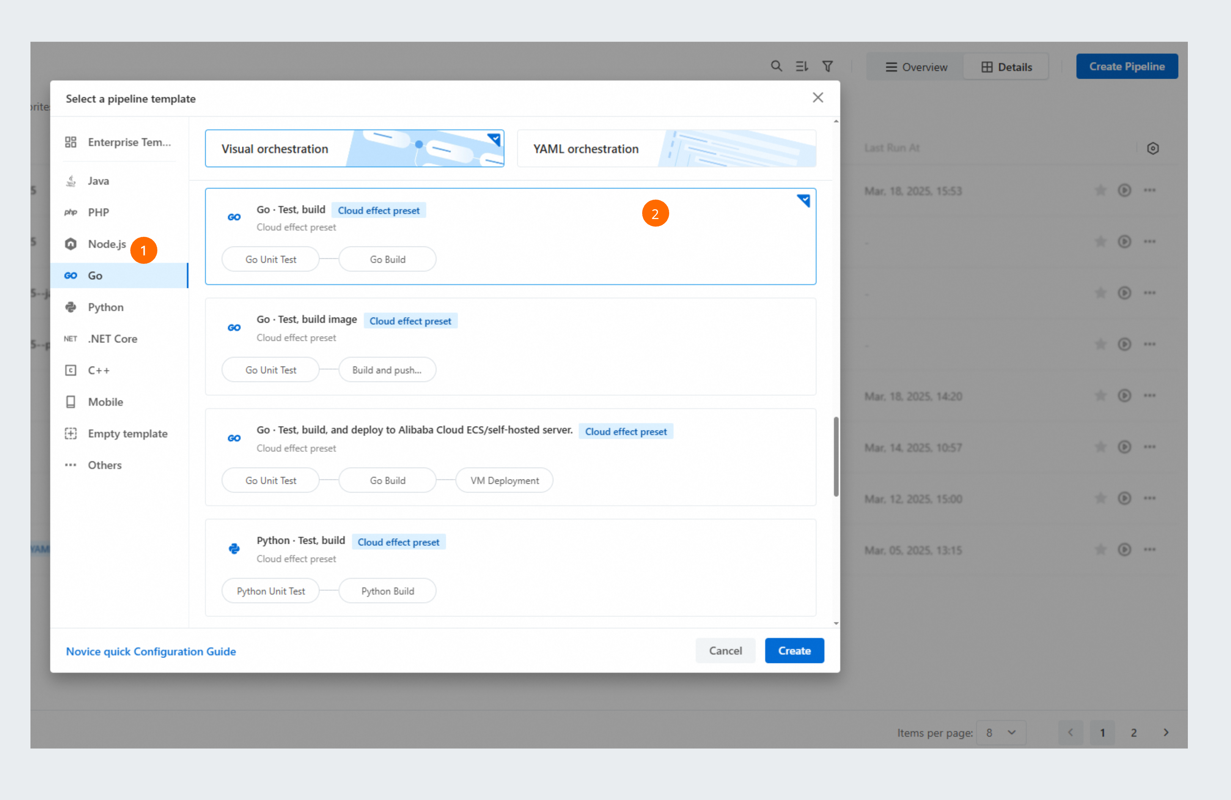Choose the .NET Core template category
The height and width of the screenshot is (800, 1231).
(x=113, y=338)
